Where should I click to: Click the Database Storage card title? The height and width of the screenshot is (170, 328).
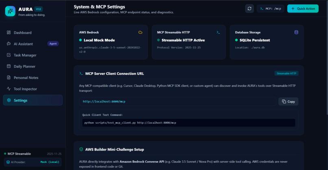248,32
